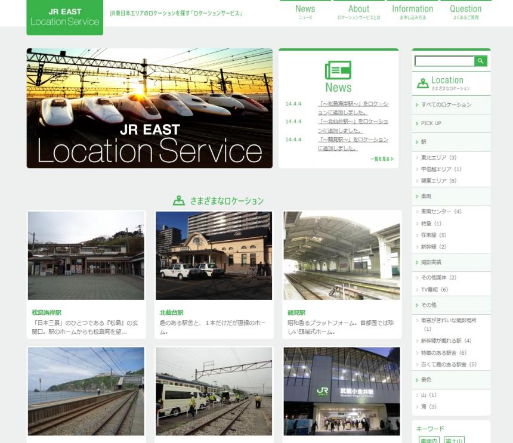This screenshot has width=513, height=443.
Task: Open 在来線 (5) category
Action: tap(434, 235)
